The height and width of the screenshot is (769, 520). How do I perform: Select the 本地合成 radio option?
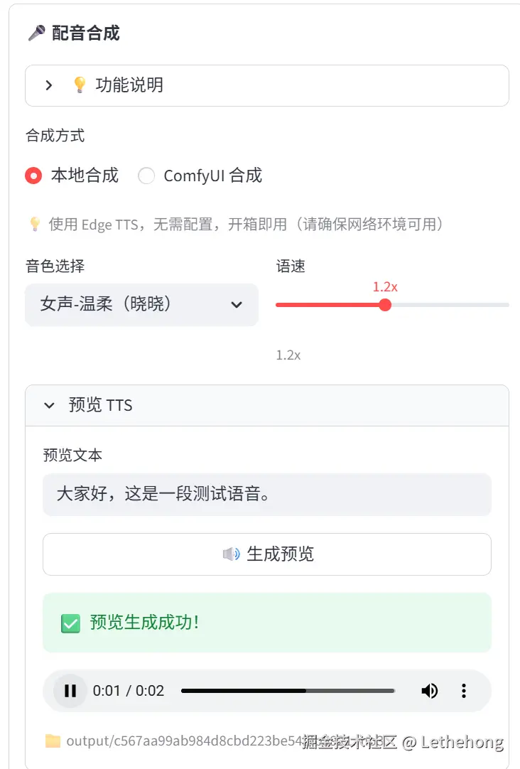[33, 176]
